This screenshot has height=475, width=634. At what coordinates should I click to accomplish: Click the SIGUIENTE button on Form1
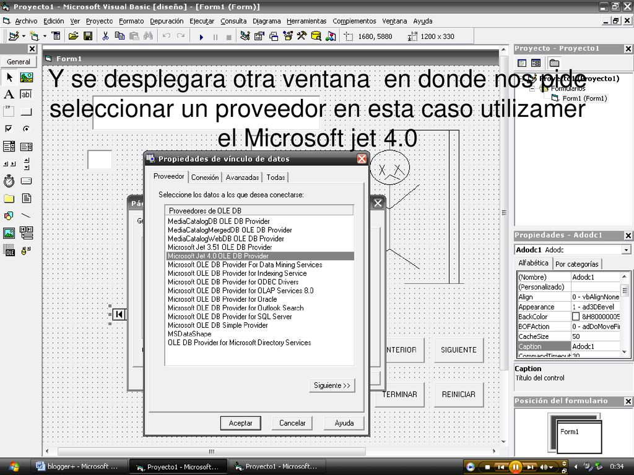(459, 350)
